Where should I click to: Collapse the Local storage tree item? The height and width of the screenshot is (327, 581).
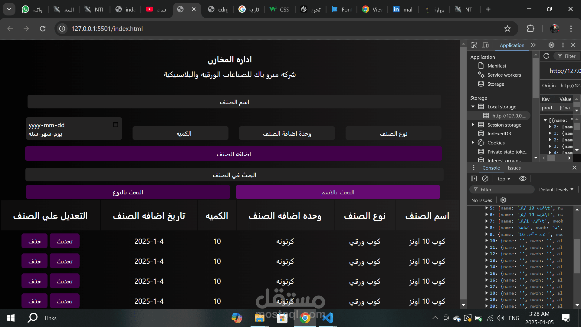coord(473,107)
